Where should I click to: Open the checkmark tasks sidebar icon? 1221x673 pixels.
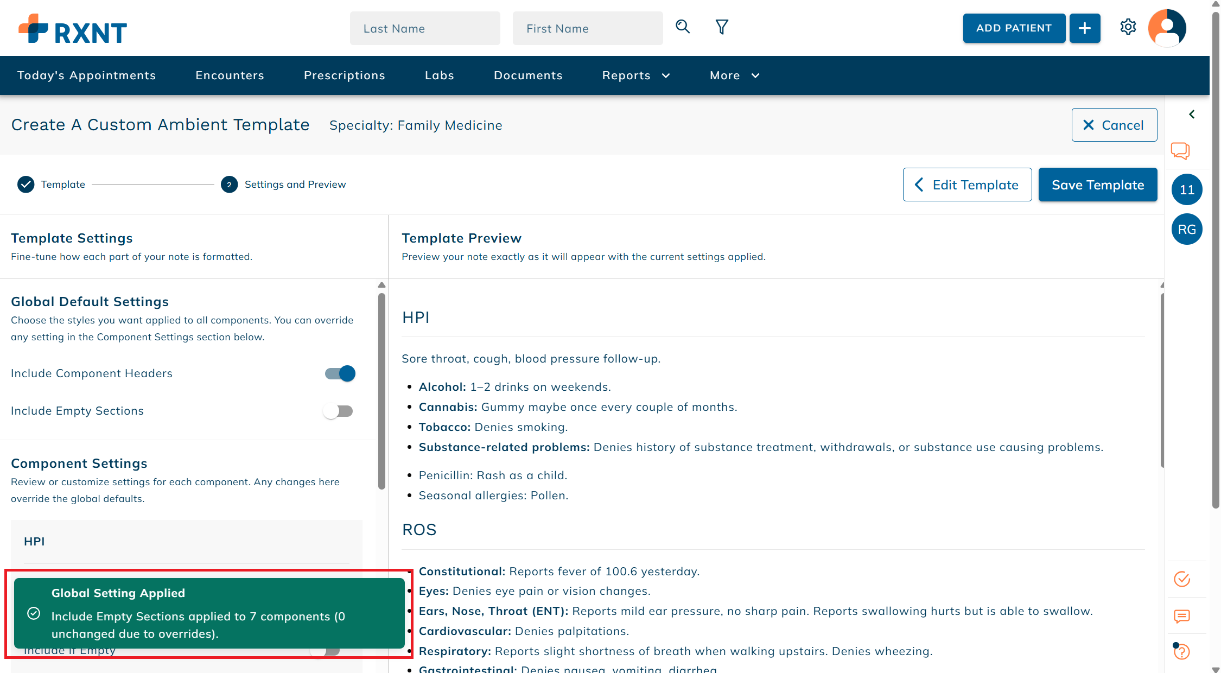pyautogui.click(x=1182, y=579)
